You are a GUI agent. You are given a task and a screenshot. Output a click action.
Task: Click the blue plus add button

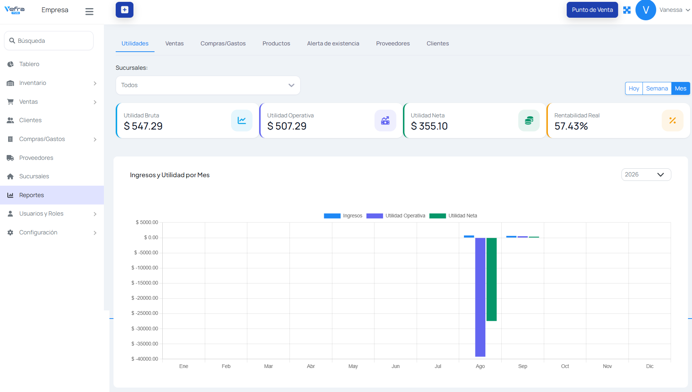[125, 10]
